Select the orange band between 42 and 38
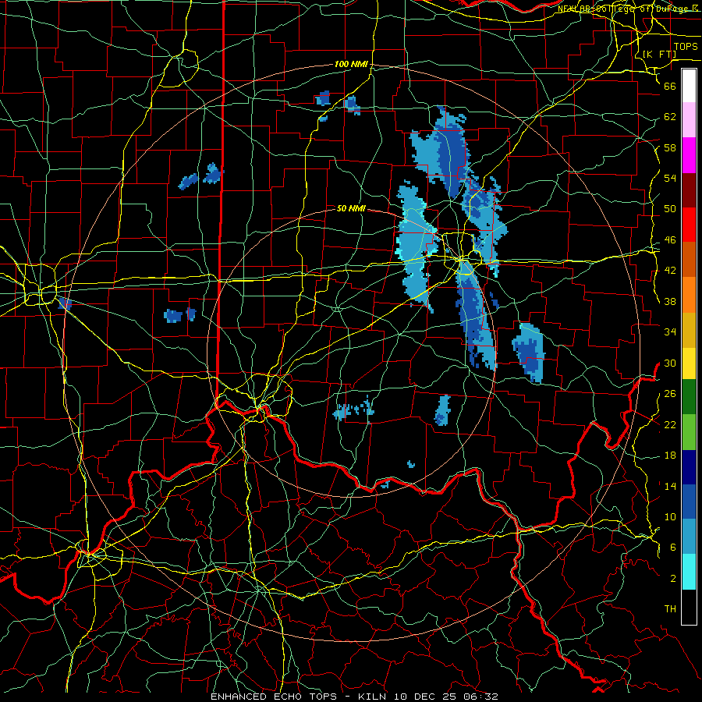This screenshot has height=702, width=702. 689,295
